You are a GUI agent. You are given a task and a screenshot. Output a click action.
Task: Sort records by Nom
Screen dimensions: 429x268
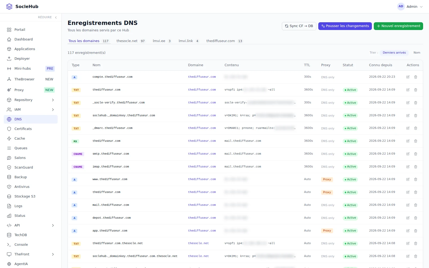point(417,53)
